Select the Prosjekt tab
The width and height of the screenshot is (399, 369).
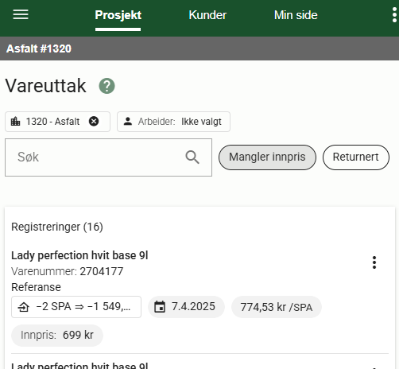tap(118, 15)
